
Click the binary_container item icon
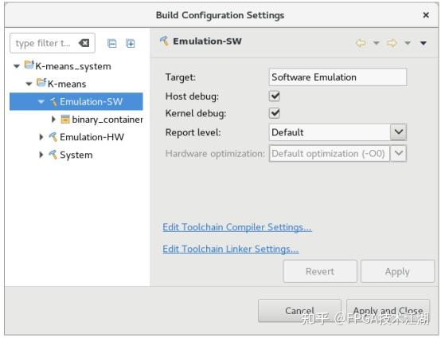click(x=65, y=119)
